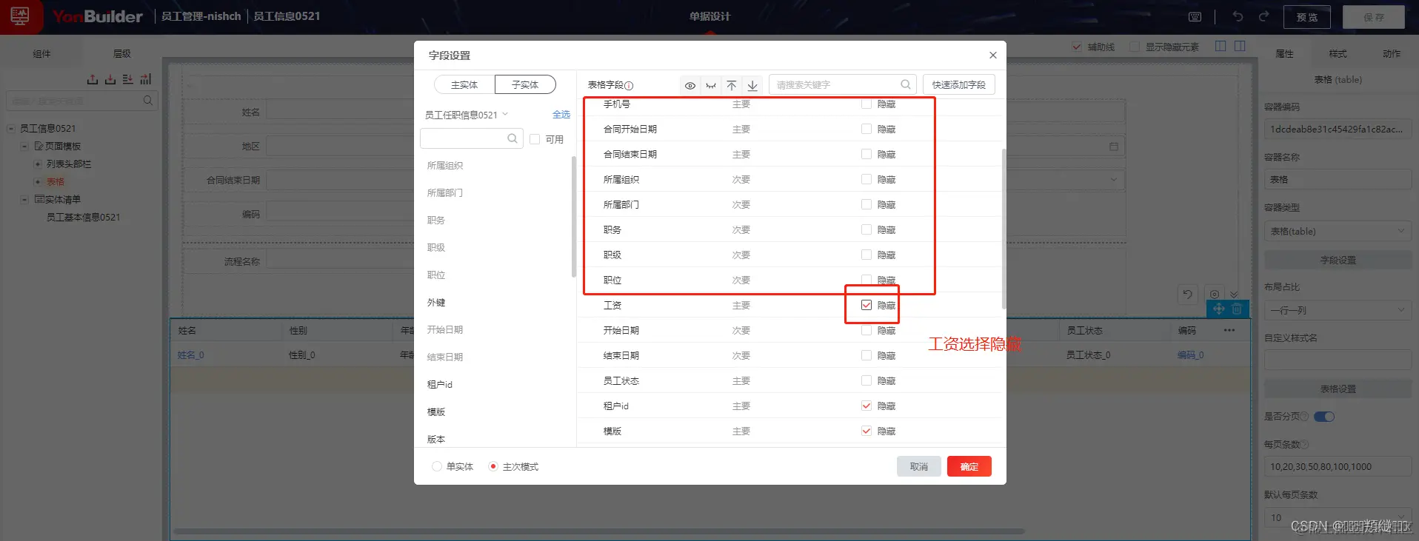This screenshot has width=1419, height=541.
Task: Click the 取消 button
Action: (x=918, y=466)
